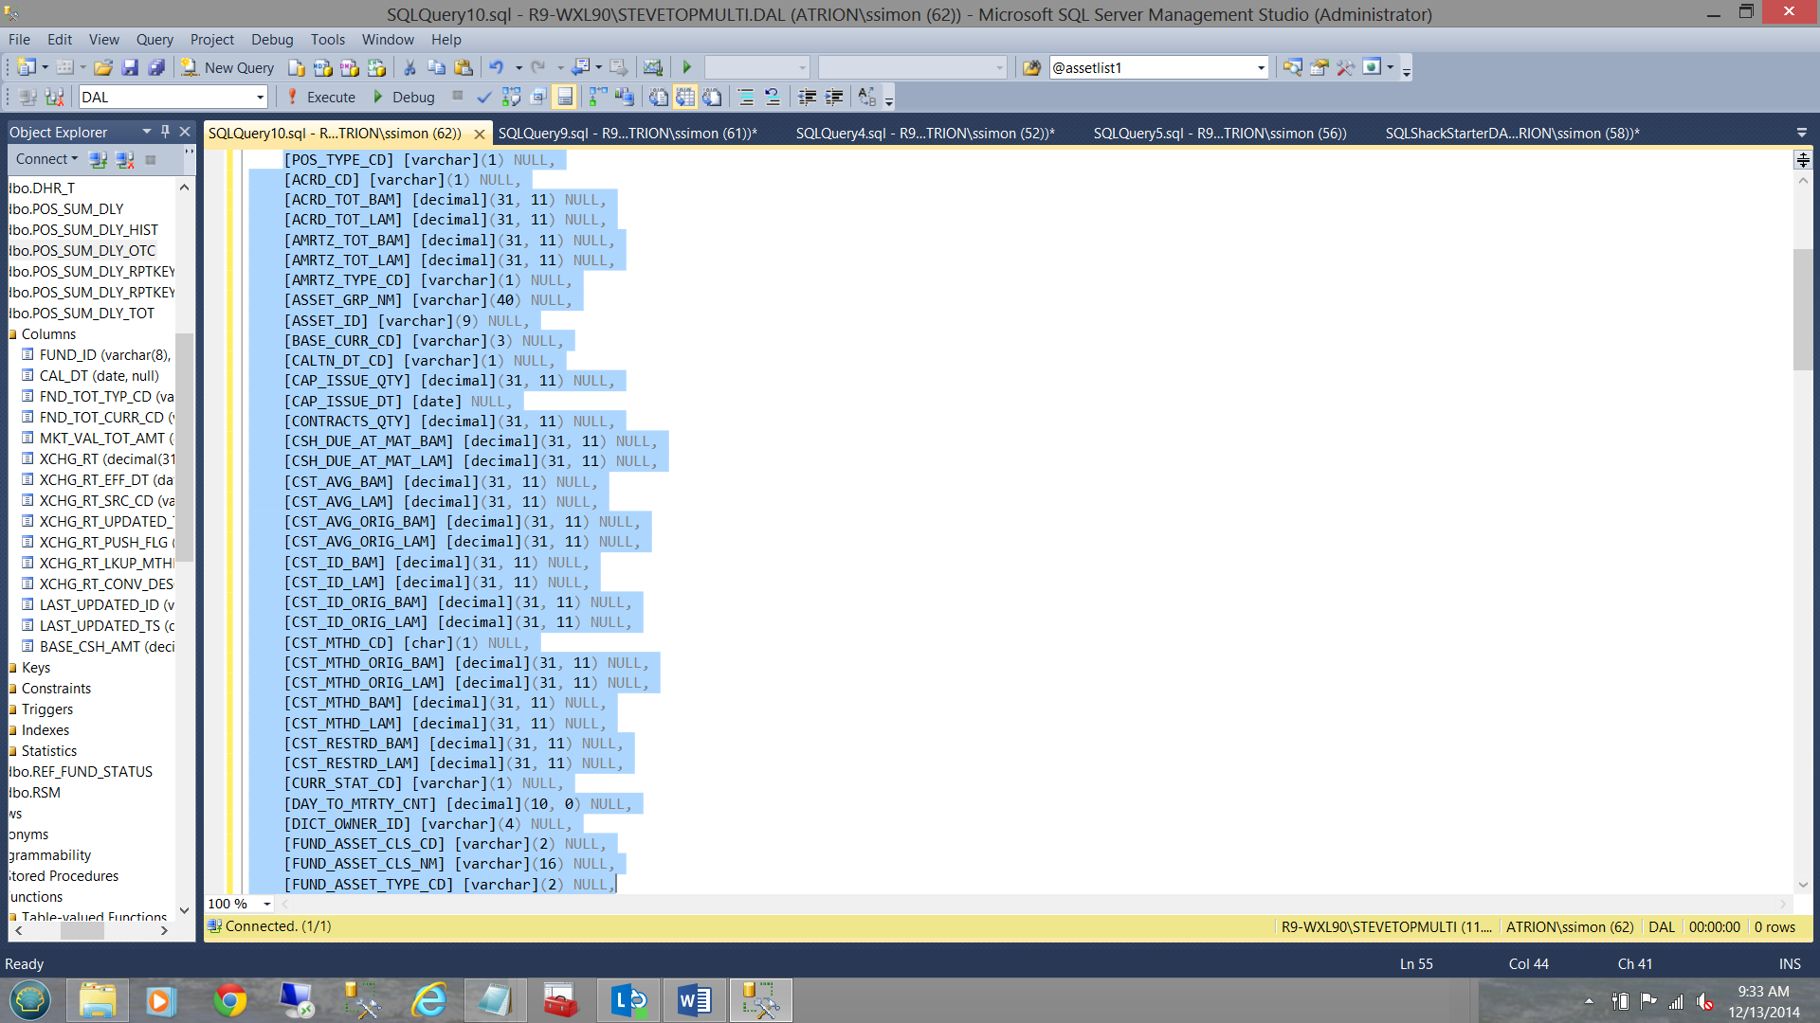Click the Save floppy disk icon
Viewport: 1820px width, 1023px height.
coord(130,67)
